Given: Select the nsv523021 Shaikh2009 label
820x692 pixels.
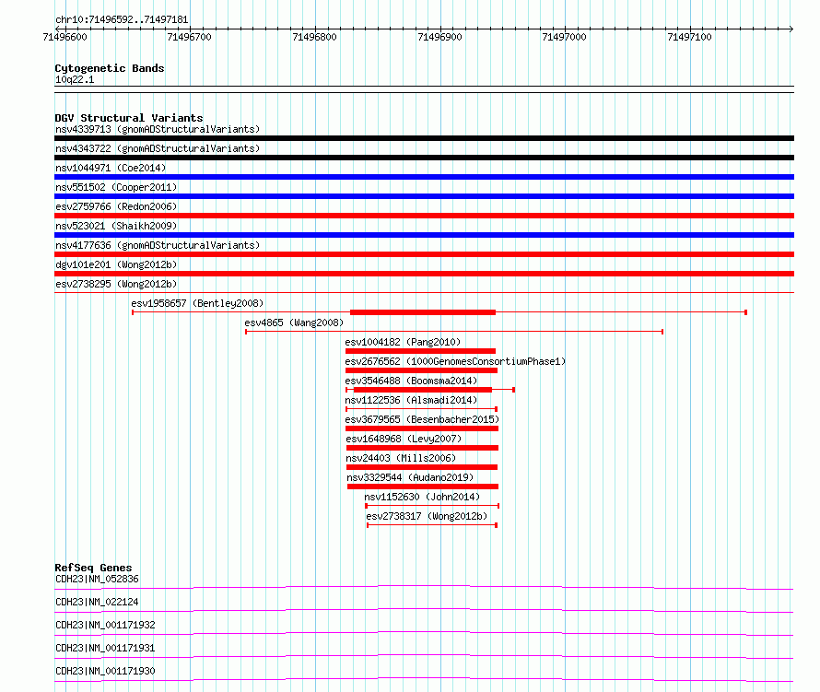Looking at the screenshot, I should [116, 226].
